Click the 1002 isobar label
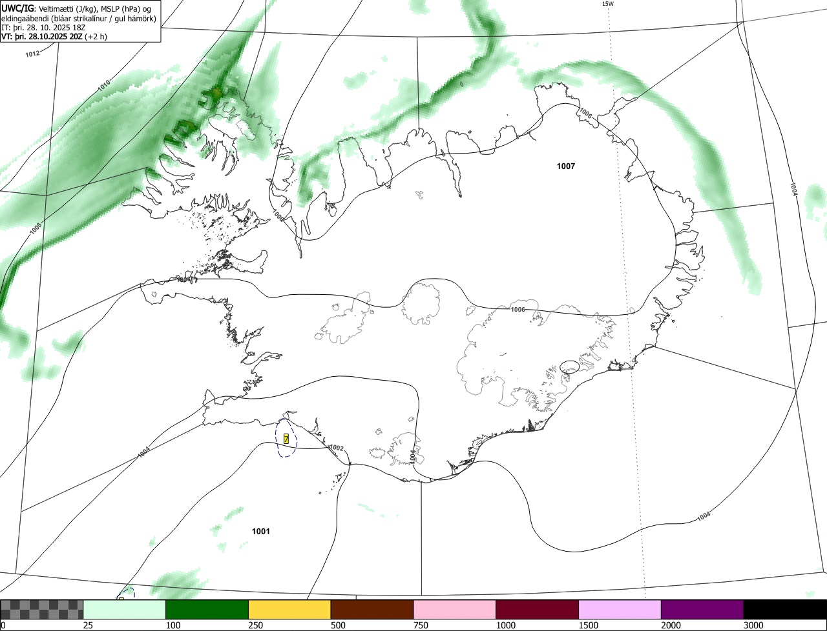Image resolution: width=827 pixels, height=631 pixels. point(337,448)
